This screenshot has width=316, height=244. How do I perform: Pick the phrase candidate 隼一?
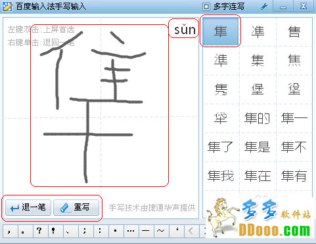[x=294, y=118]
